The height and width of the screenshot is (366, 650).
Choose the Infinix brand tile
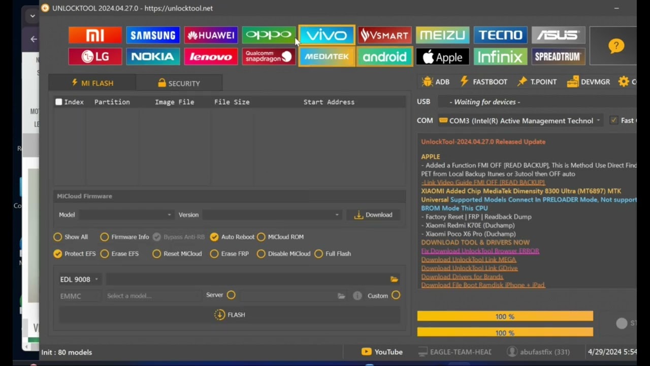(500, 56)
